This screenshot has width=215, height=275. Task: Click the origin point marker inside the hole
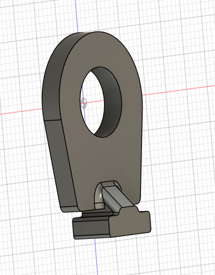coord(84,103)
